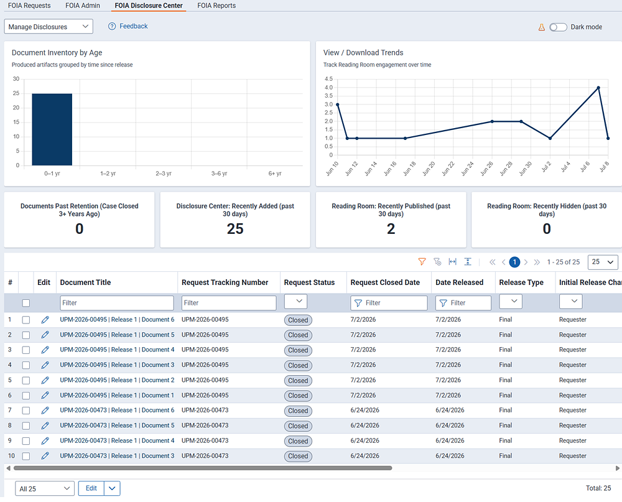Click the 0–1 yr bar in chart
This screenshot has width=622, height=502.
52,129
